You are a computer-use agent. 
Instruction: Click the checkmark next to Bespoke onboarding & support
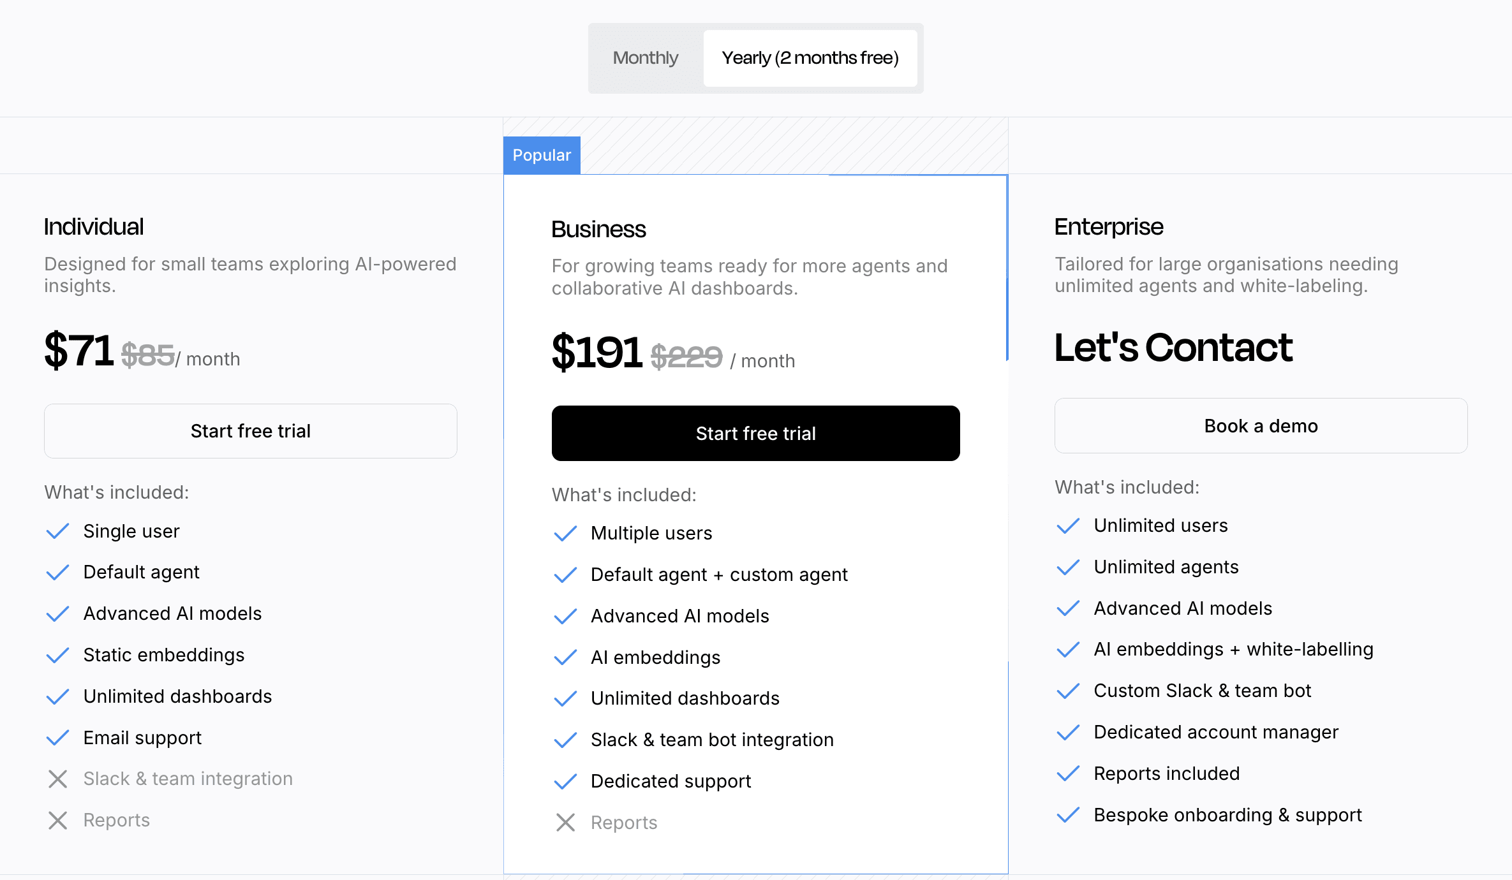pyautogui.click(x=1068, y=815)
